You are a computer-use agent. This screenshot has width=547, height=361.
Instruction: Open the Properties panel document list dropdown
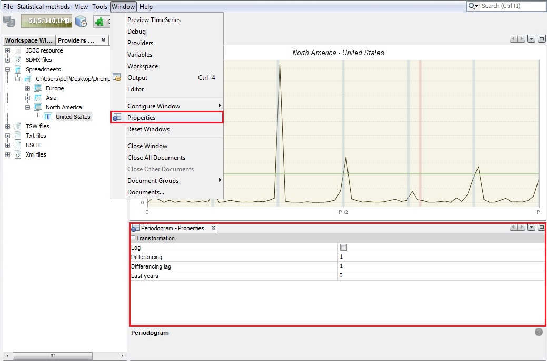(531, 228)
